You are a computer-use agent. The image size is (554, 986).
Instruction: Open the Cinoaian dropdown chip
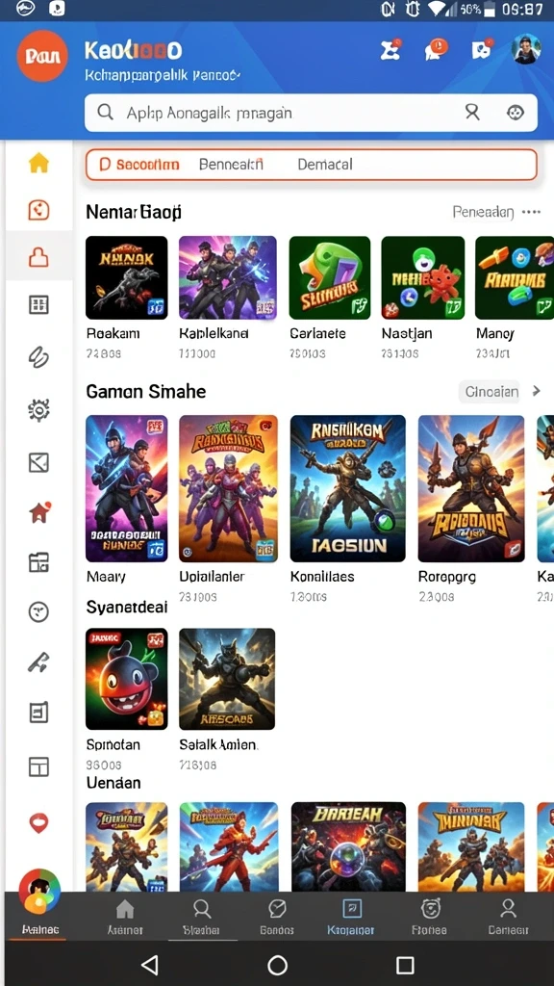[491, 392]
